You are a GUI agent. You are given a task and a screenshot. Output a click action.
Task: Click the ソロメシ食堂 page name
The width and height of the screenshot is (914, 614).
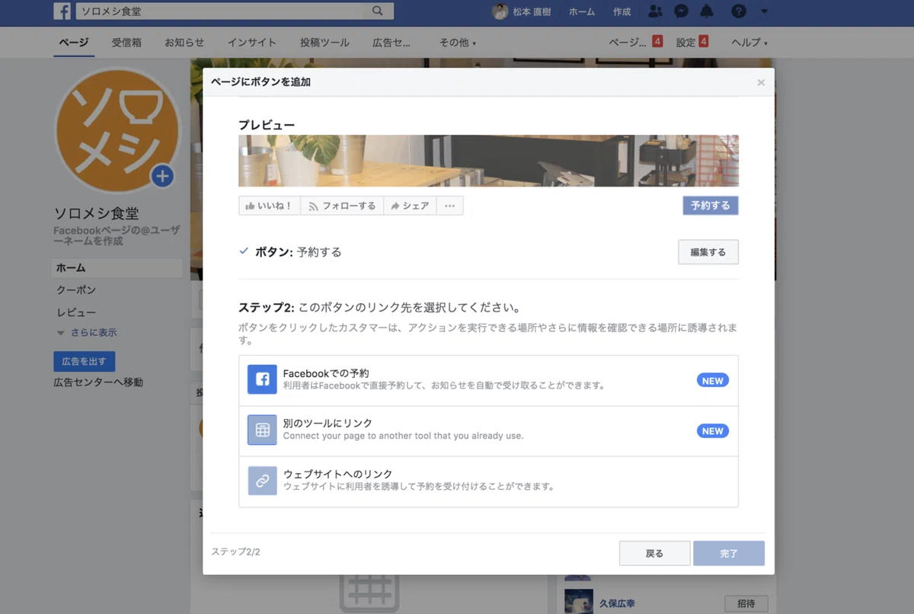pos(96,213)
